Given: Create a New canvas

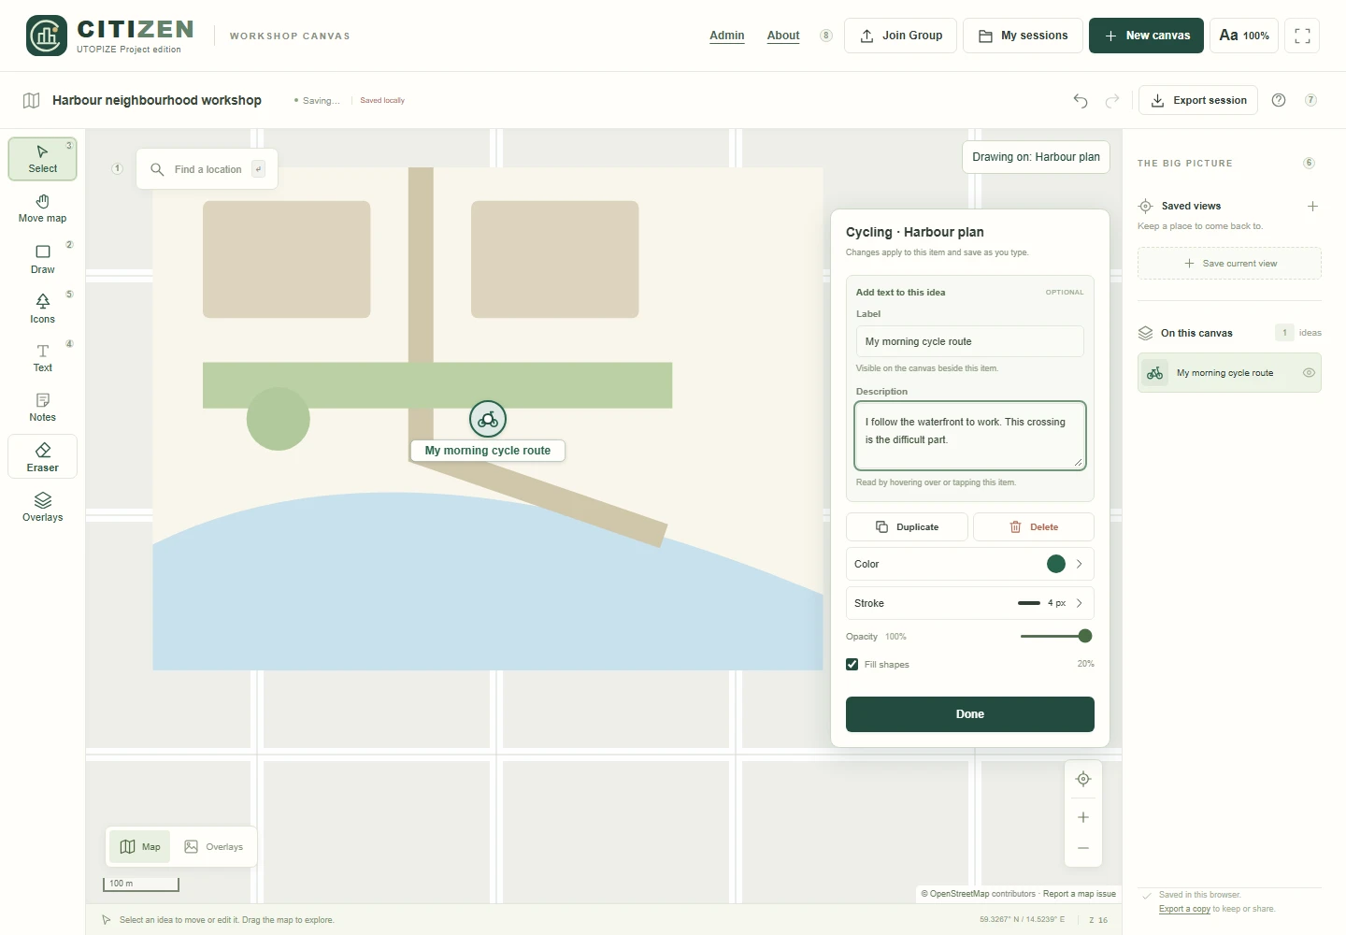Looking at the screenshot, I should click(x=1146, y=36).
